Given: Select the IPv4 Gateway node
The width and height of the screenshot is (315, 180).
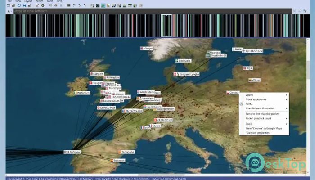Looking at the screenshot, I should point(72,152).
